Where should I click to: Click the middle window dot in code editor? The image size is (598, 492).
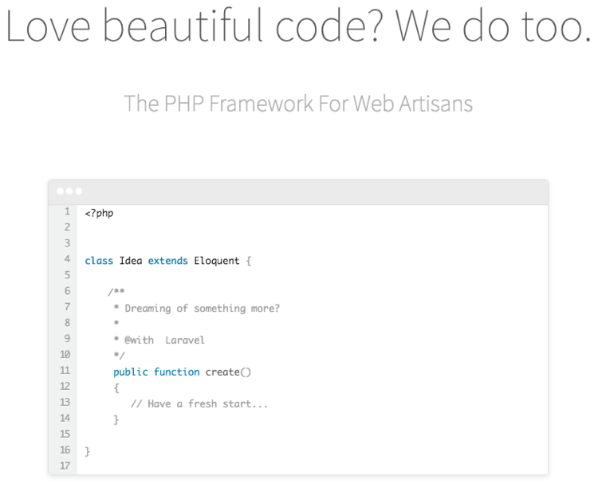[69, 191]
